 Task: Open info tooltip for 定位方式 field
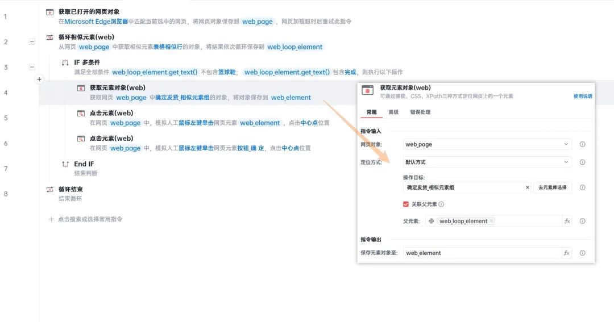click(x=582, y=162)
